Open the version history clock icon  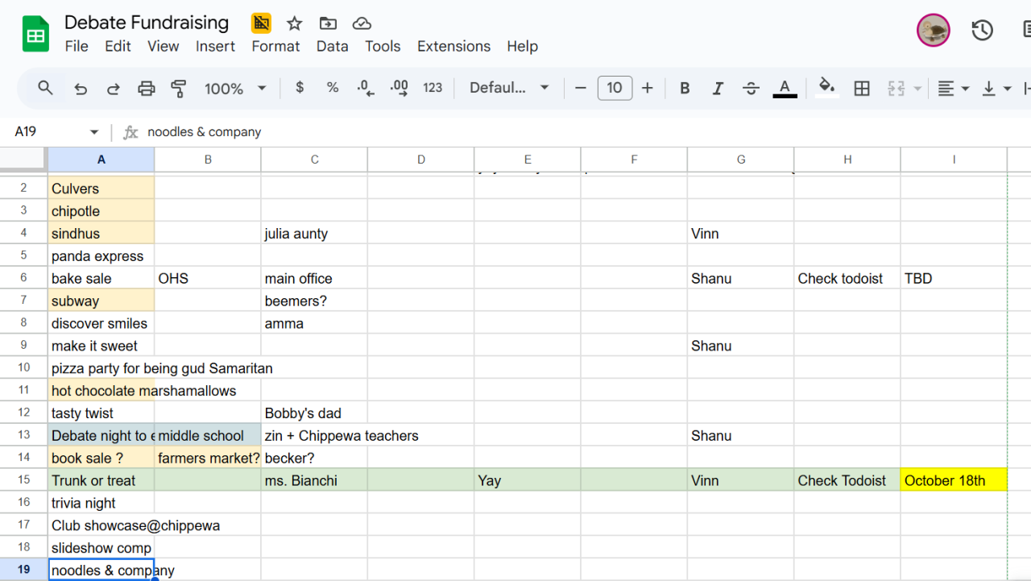[x=982, y=31]
